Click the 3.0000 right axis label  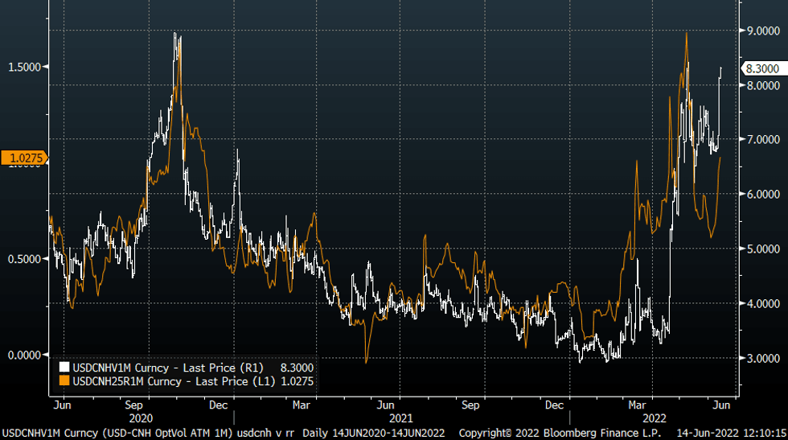[x=762, y=358]
